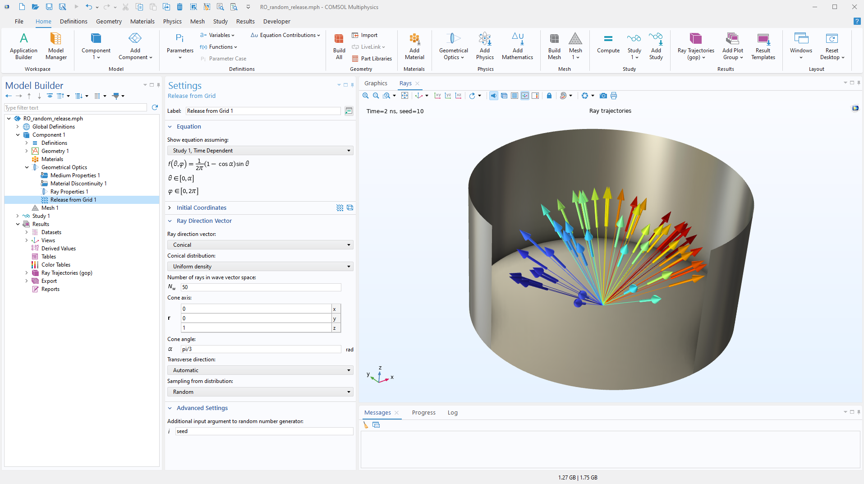Image resolution: width=864 pixels, height=484 pixels.
Task: Open the Ray direction vector dropdown
Action: click(x=260, y=245)
